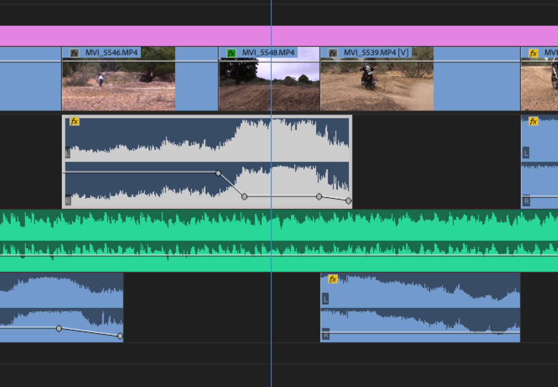Select the MVI_5539.MP4 [V] clip name label

pos(376,53)
